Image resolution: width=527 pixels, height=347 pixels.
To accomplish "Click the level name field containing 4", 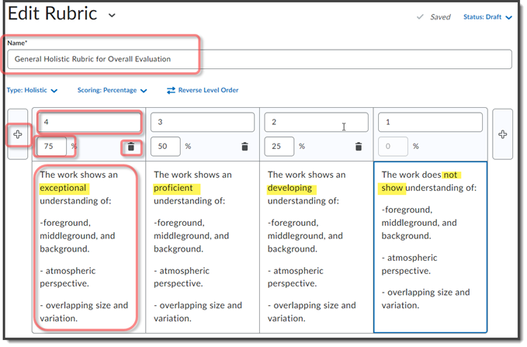I will click(88, 122).
